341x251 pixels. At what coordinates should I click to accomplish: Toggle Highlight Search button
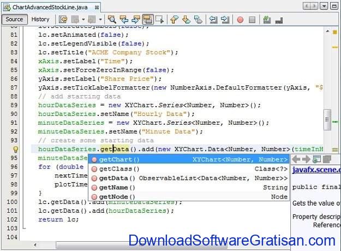[x=148, y=20]
